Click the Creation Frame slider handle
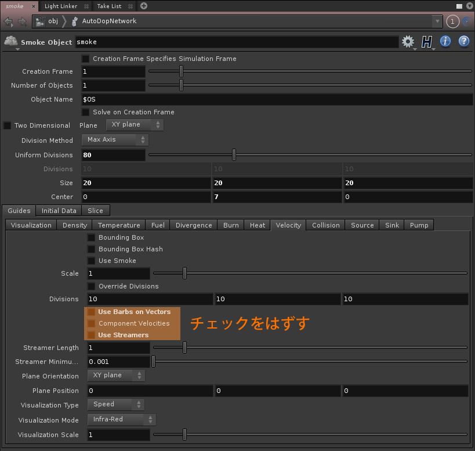The width and height of the screenshot is (475, 451). [x=181, y=71]
